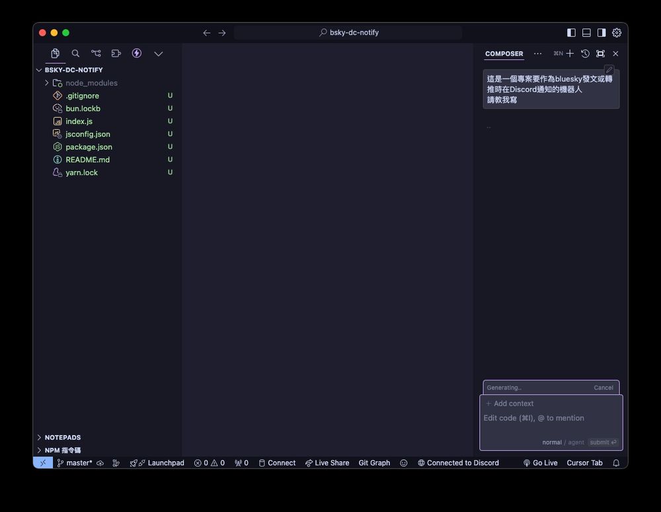Open the notifications bell in status bar
Screen dimensions: 661x512
click(x=615, y=462)
